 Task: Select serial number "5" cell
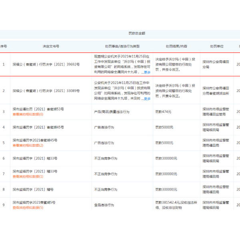tap(4, 143)
